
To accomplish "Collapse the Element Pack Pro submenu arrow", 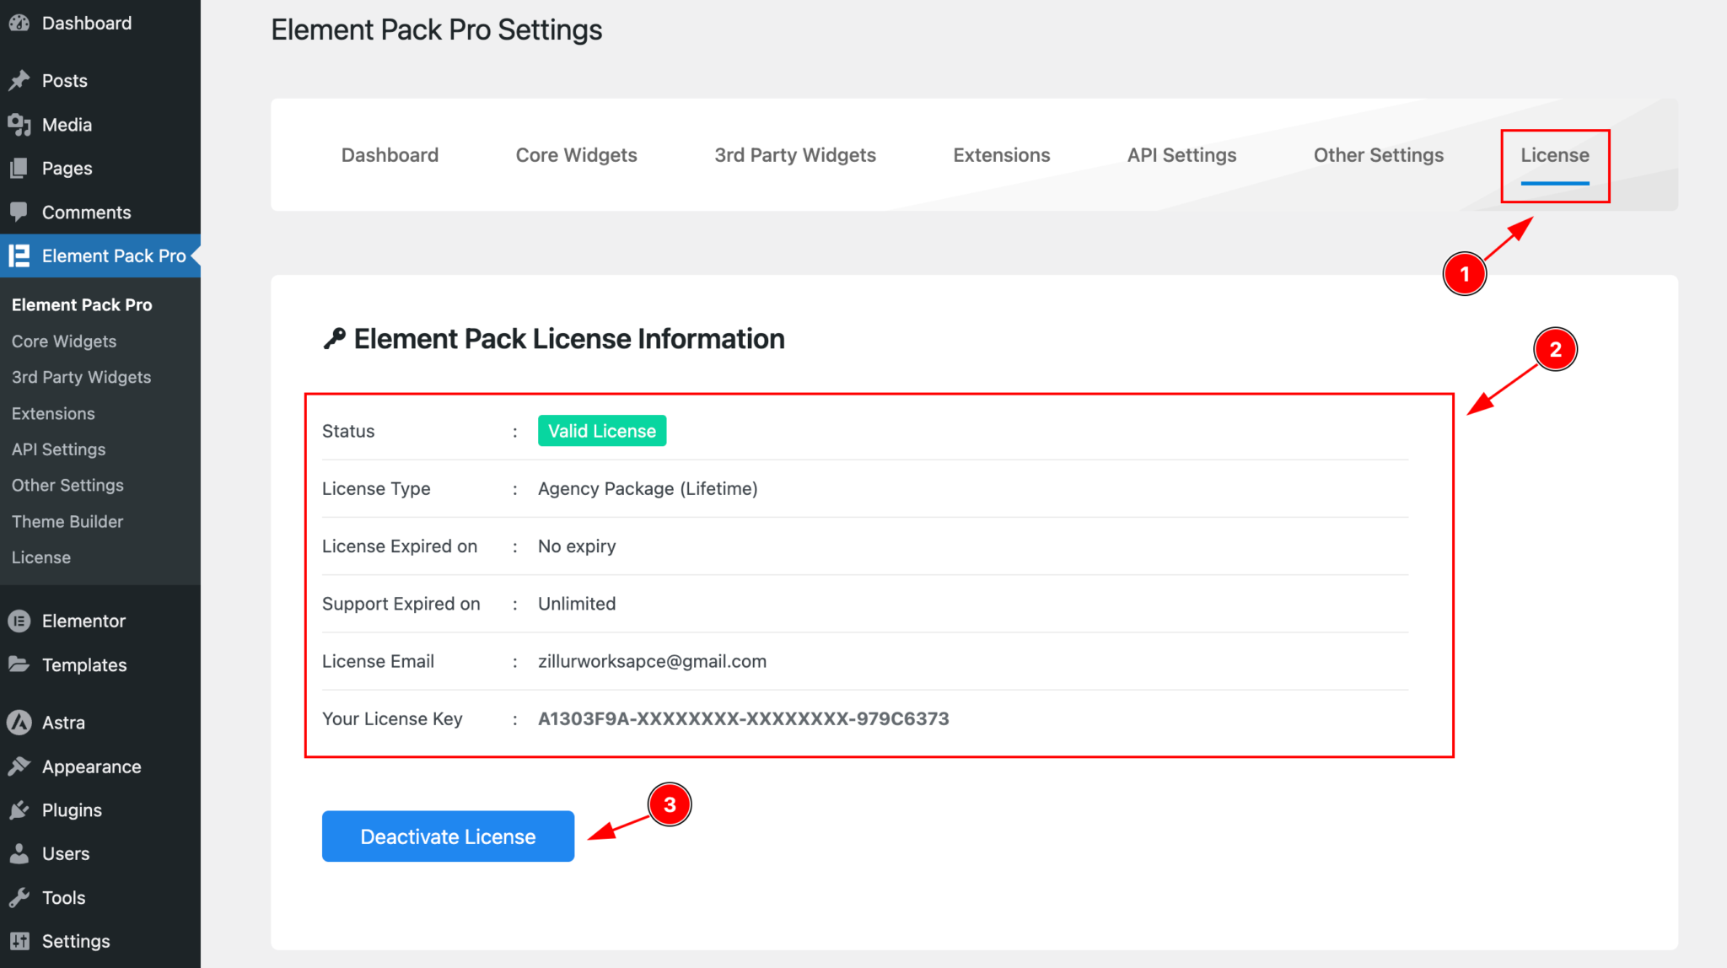I will click(x=195, y=255).
